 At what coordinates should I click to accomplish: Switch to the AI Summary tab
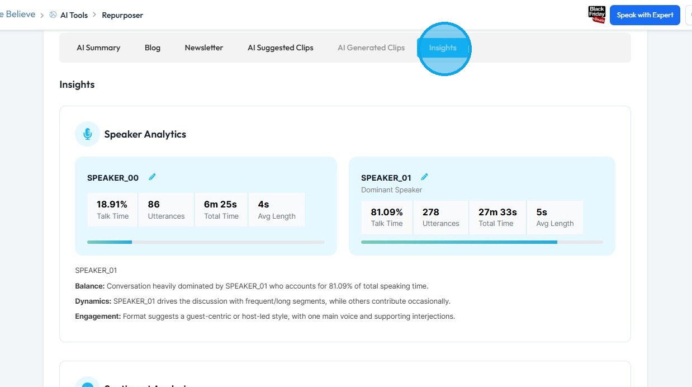(x=98, y=48)
